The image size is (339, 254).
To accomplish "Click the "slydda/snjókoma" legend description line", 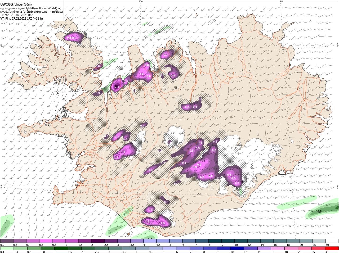I will point(32,12).
